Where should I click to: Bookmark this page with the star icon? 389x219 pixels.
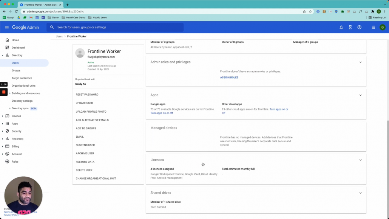pos(310,11)
